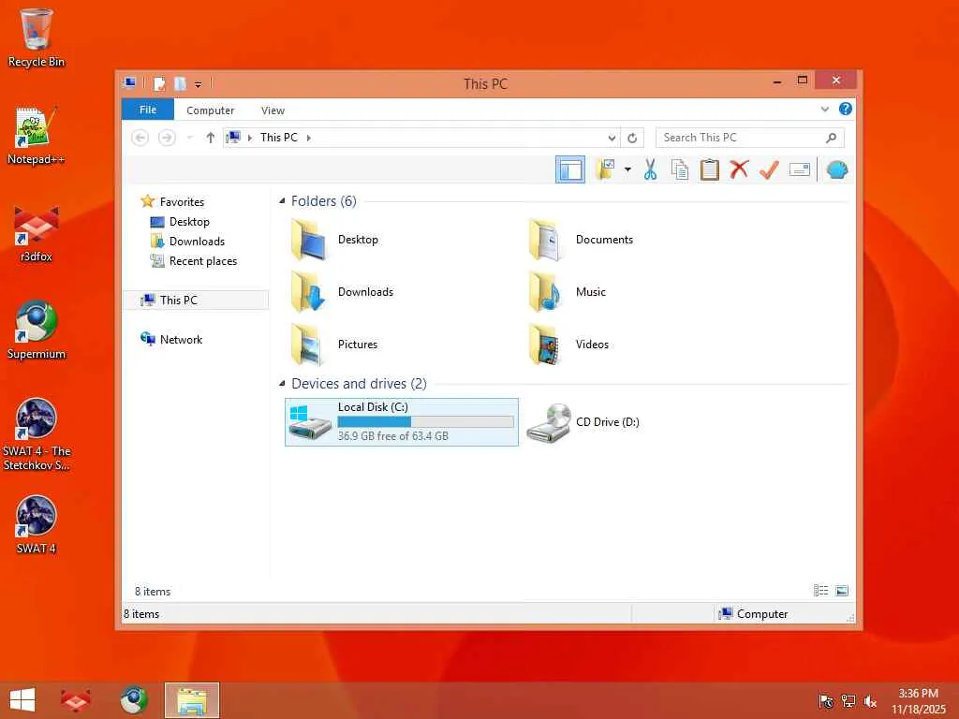Screen dimensions: 959x719
Task: Select SWAT 4 - The Stetchkov desktop shortcut
Action: [x=37, y=434]
